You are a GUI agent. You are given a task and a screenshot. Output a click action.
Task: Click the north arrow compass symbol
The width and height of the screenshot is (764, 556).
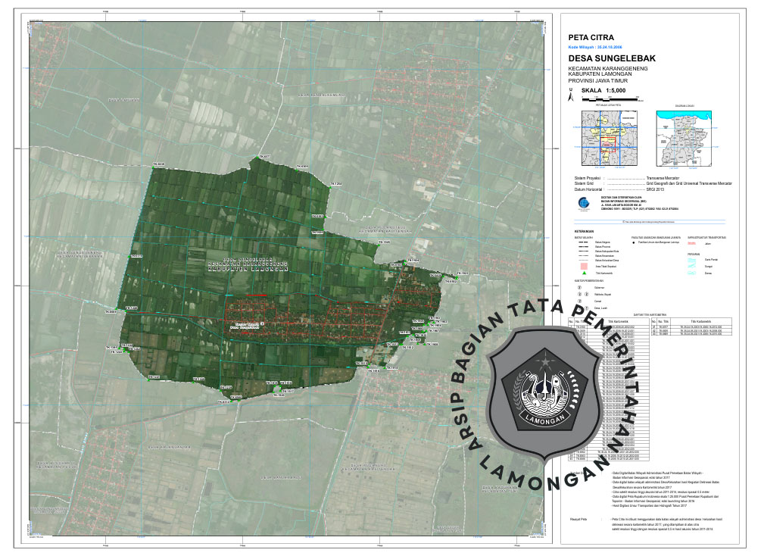click(x=570, y=95)
